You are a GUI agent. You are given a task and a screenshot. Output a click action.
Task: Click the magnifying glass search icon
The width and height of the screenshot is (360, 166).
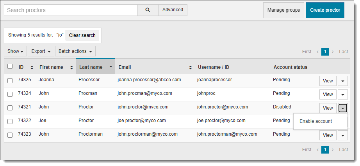coord(148,10)
